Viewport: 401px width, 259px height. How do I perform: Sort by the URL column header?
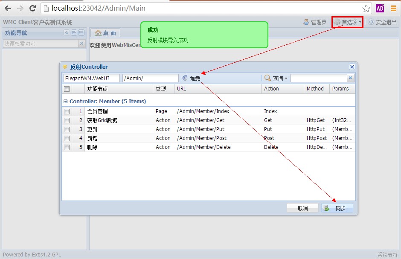point(218,89)
